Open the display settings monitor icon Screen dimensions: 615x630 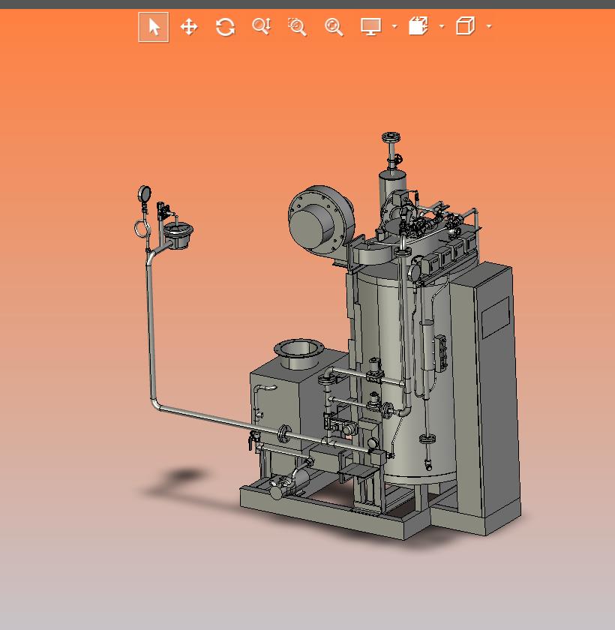point(370,27)
